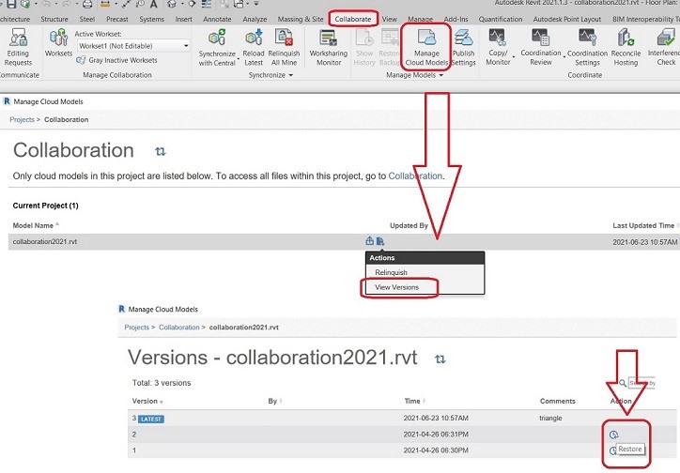Refresh the Collaboration cloud models list
Image resolution: width=680 pixels, height=473 pixels.
(x=160, y=151)
